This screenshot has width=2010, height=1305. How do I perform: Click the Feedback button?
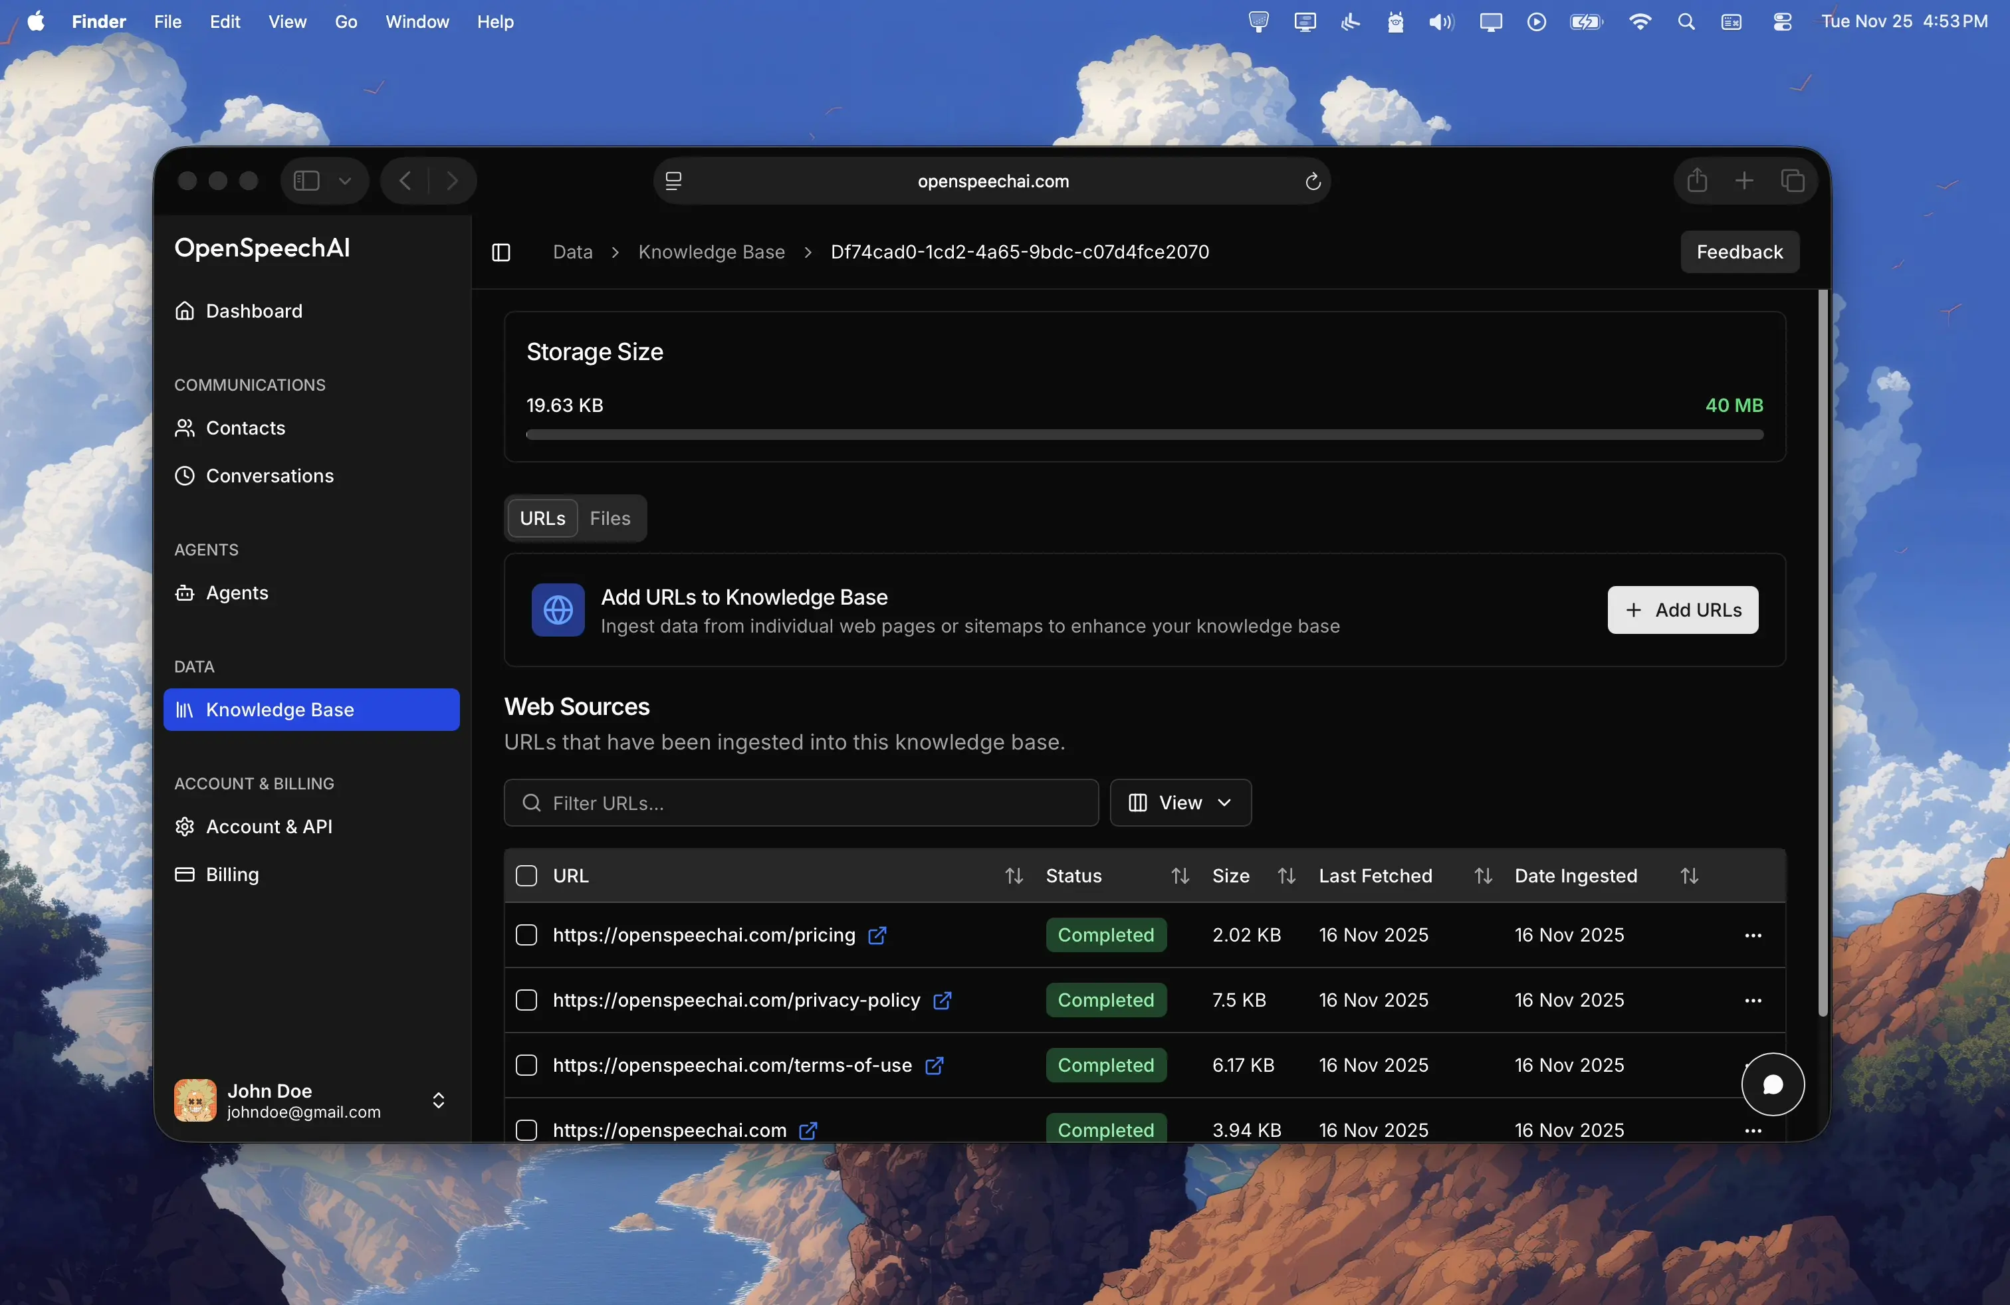point(1739,252)
